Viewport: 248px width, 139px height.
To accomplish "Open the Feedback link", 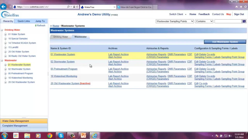I will tap(204, 14).
